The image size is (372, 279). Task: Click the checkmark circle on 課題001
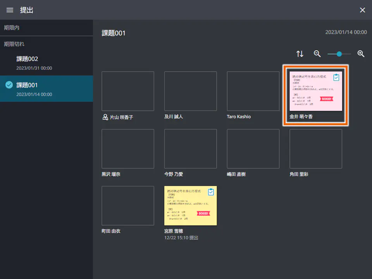(x=9, y=85)
